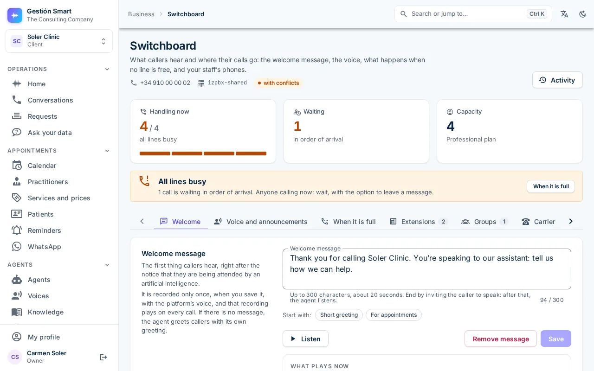Click the phone number +34 910 00 00 02

pos(165,83)
